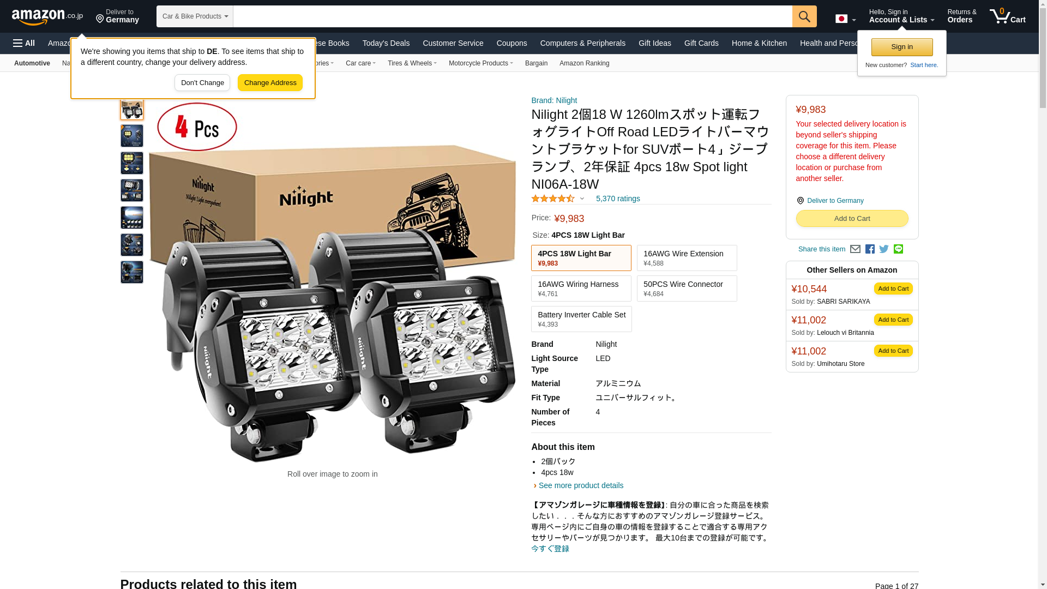The image size is (1047, 589).
Task: Open the Today's Deals menu item
Action: click(386, 43)
